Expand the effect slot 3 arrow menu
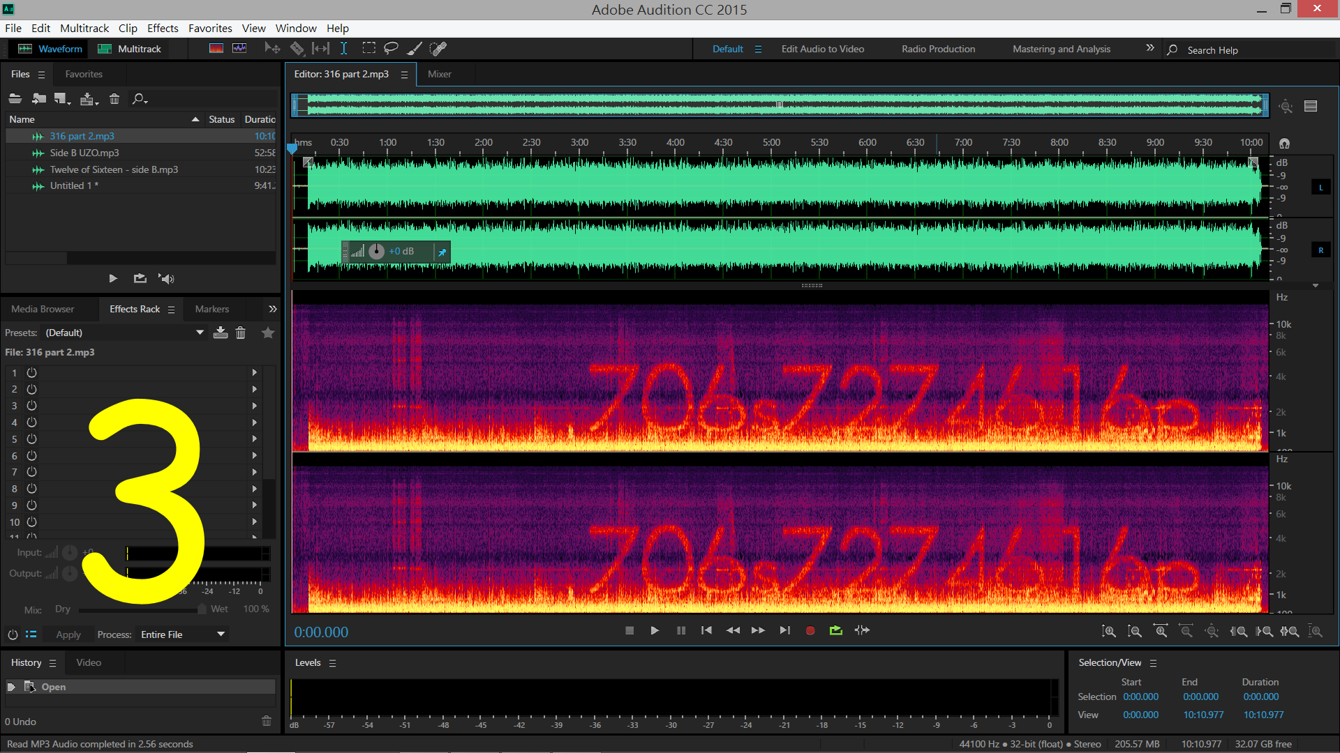This screenshot has height=753, width=1340. coord(254,406)
